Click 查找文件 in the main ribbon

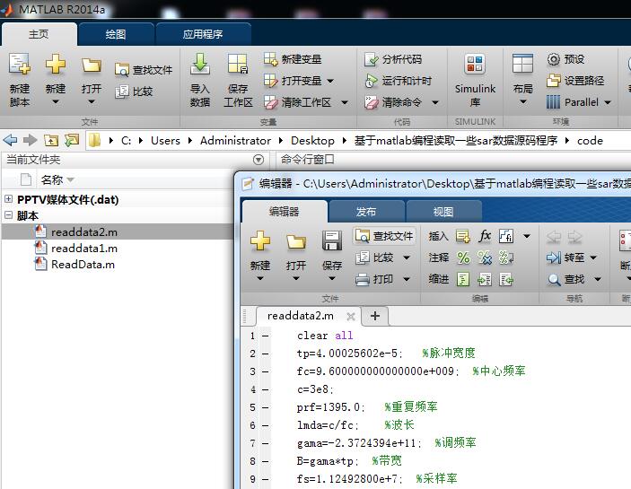pyautogui.click(x=144, y=70)
